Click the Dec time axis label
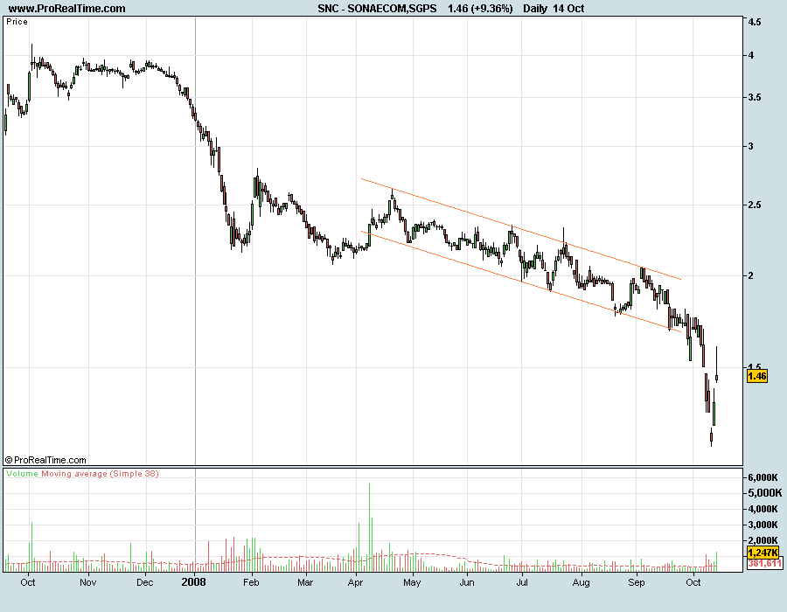 [x=144, y=582]
